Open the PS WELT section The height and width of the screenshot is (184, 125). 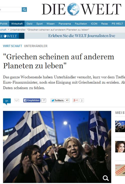coord(117,24)
